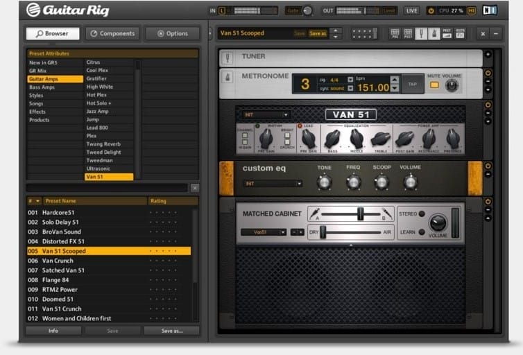This screenshot has width=523, height=355.
Task: Click the preset search input field
Action: (108, 188)
